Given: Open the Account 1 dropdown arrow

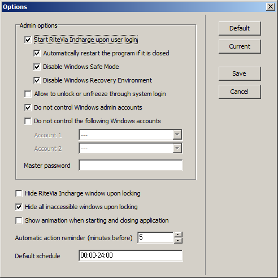Looking at the screenshot, I should 177,134.
